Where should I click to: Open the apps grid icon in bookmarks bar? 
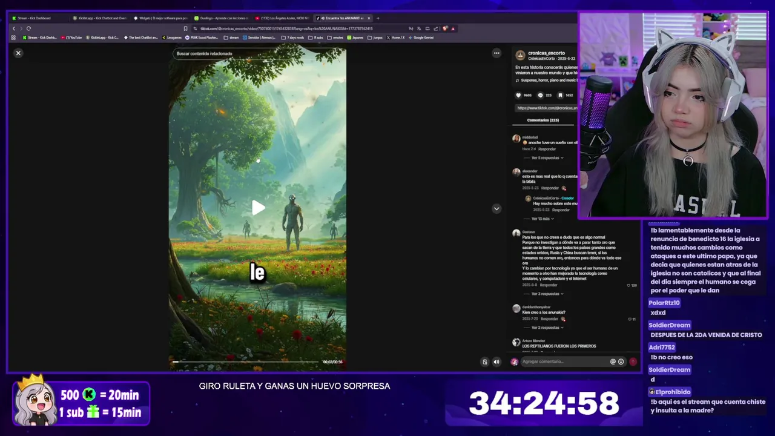13,38
